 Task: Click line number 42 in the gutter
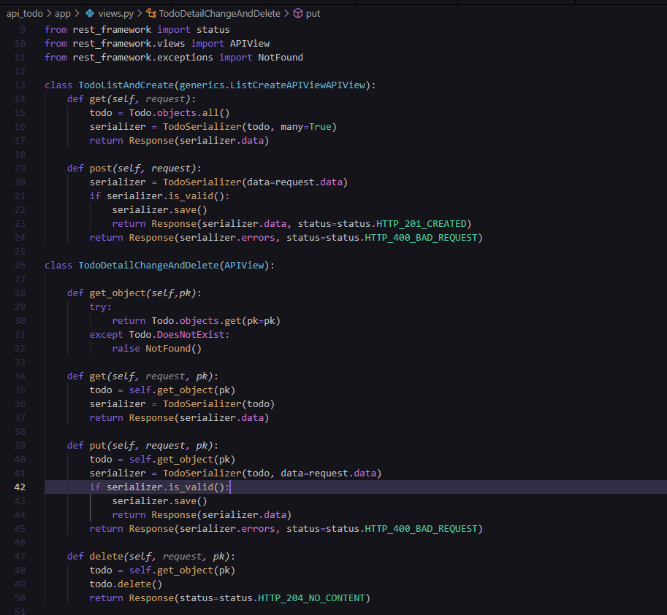20,487
